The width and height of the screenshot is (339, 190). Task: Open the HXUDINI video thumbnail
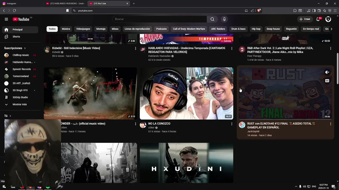pos(186,163)
